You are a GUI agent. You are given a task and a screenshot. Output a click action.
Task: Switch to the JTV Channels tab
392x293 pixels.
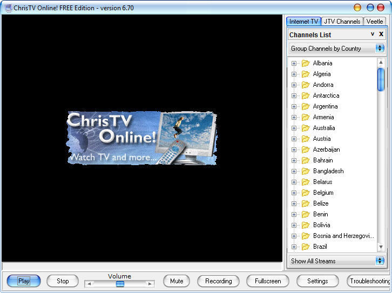[342, 22]
